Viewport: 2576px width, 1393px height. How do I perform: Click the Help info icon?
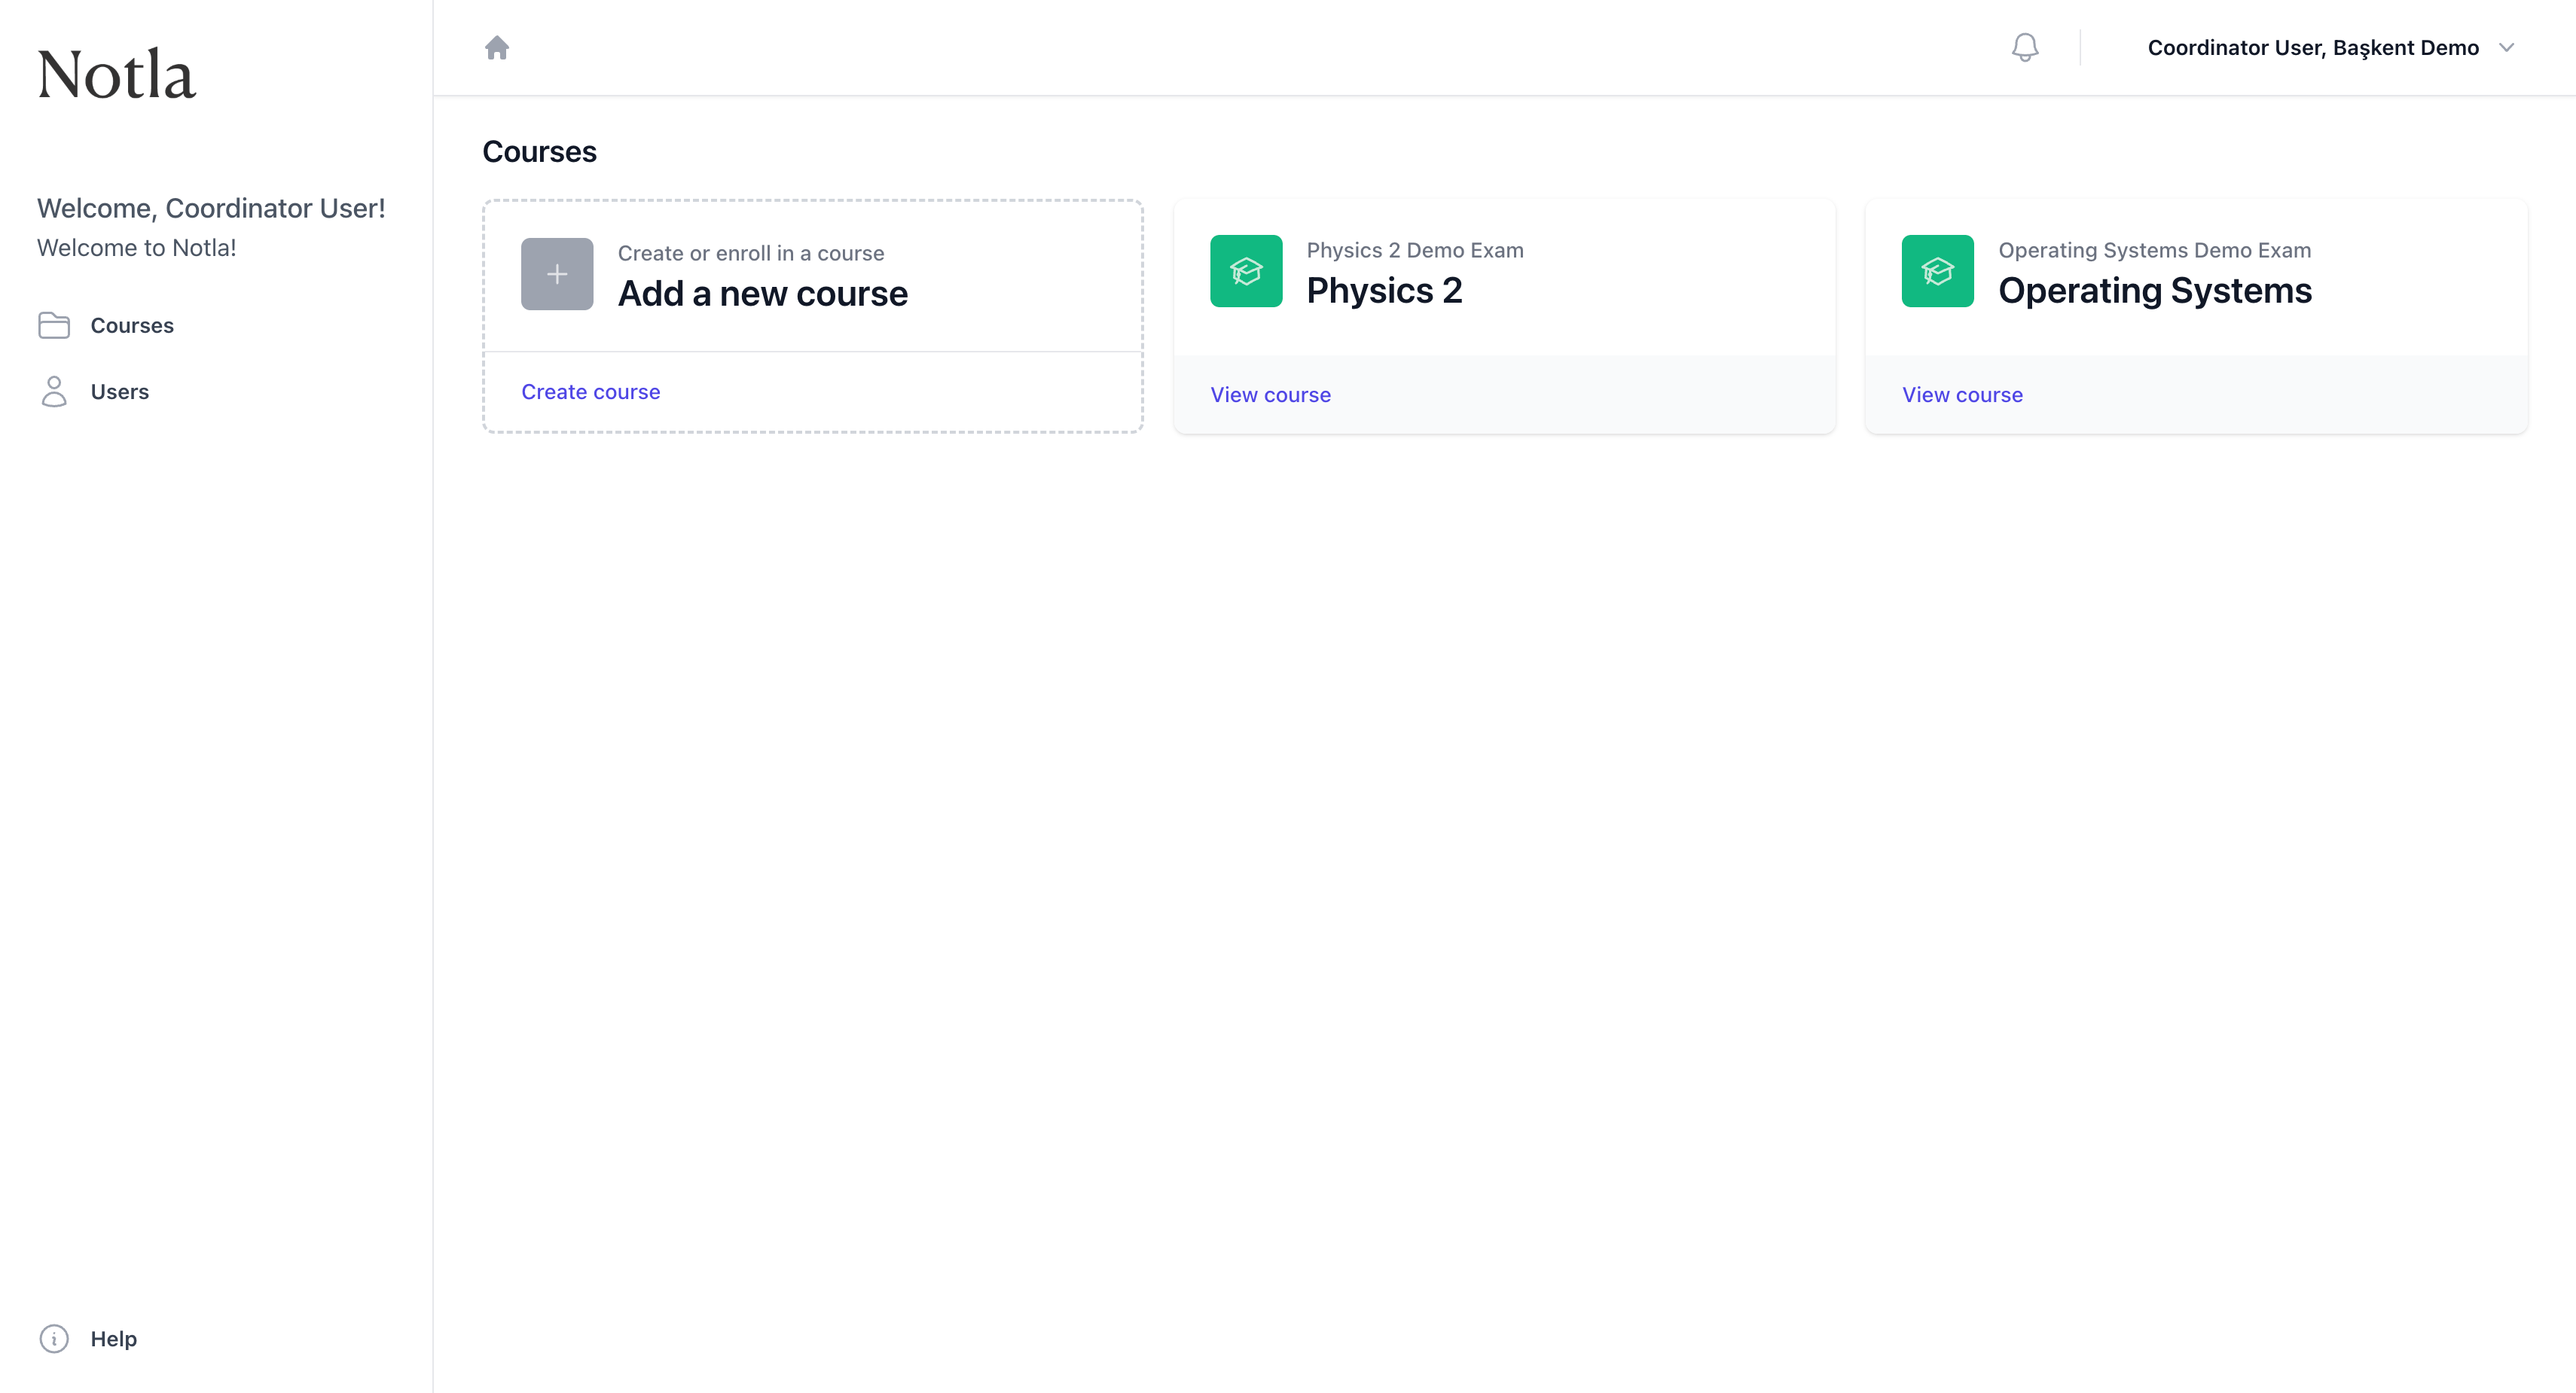point(54,1338)
